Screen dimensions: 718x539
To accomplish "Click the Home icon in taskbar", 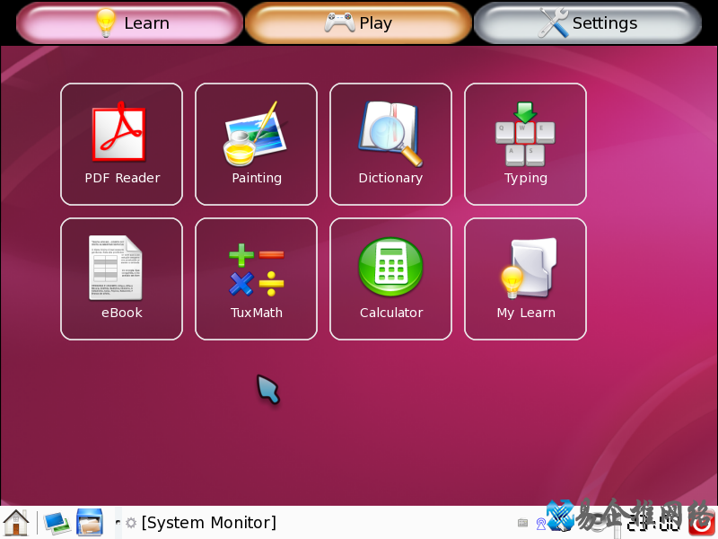I will [x=15, y=522].
